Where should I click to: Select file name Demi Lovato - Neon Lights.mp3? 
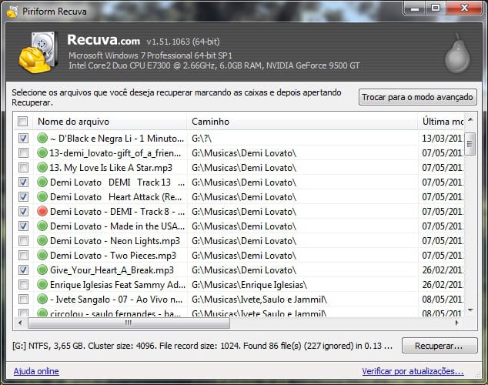point(115,240)
